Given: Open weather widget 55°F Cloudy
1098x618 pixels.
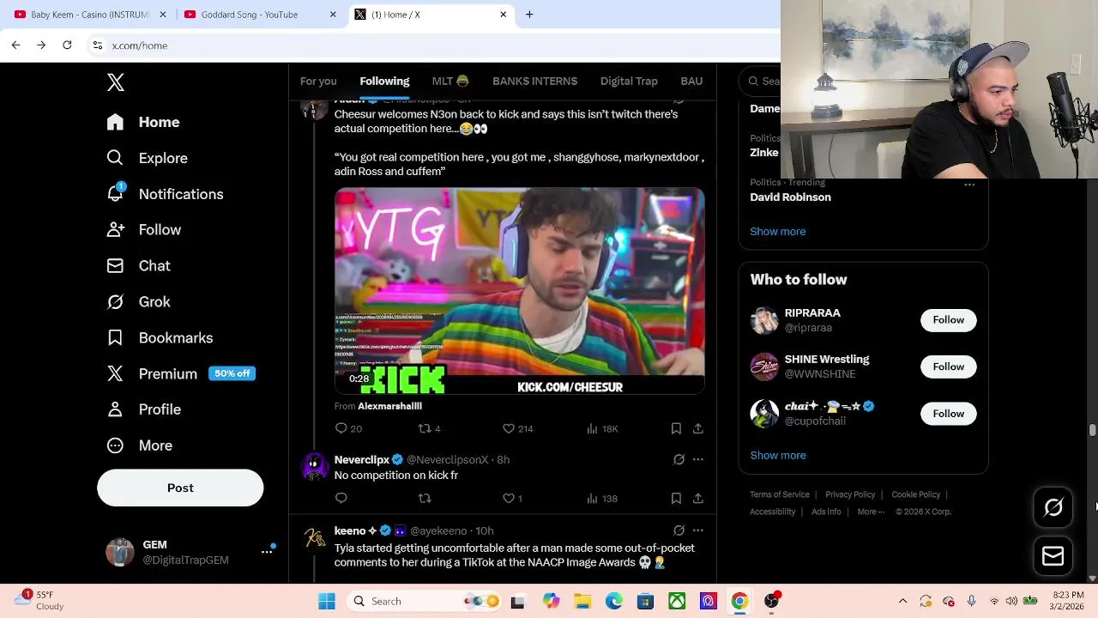Looking at the screenshot, I should [41, 601].
